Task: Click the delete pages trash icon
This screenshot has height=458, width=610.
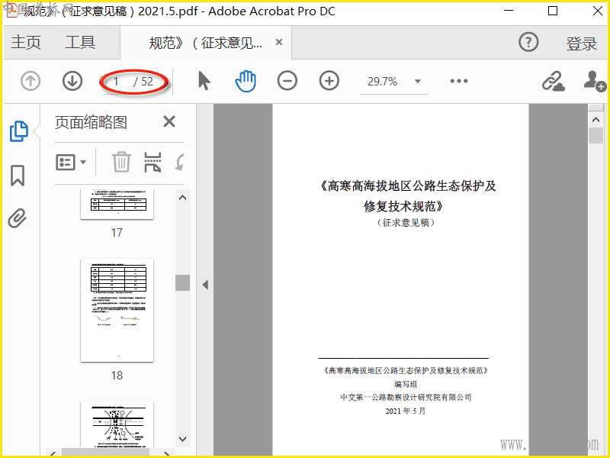Action: tap(121, 162)
